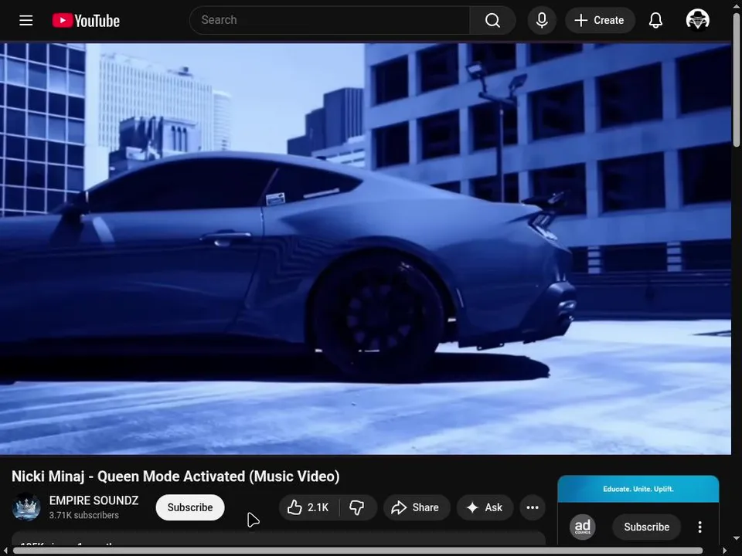Like the video with thumbs up
Image resolution: width=742 pixels, height=556 pixels.
tap(309, 507)
